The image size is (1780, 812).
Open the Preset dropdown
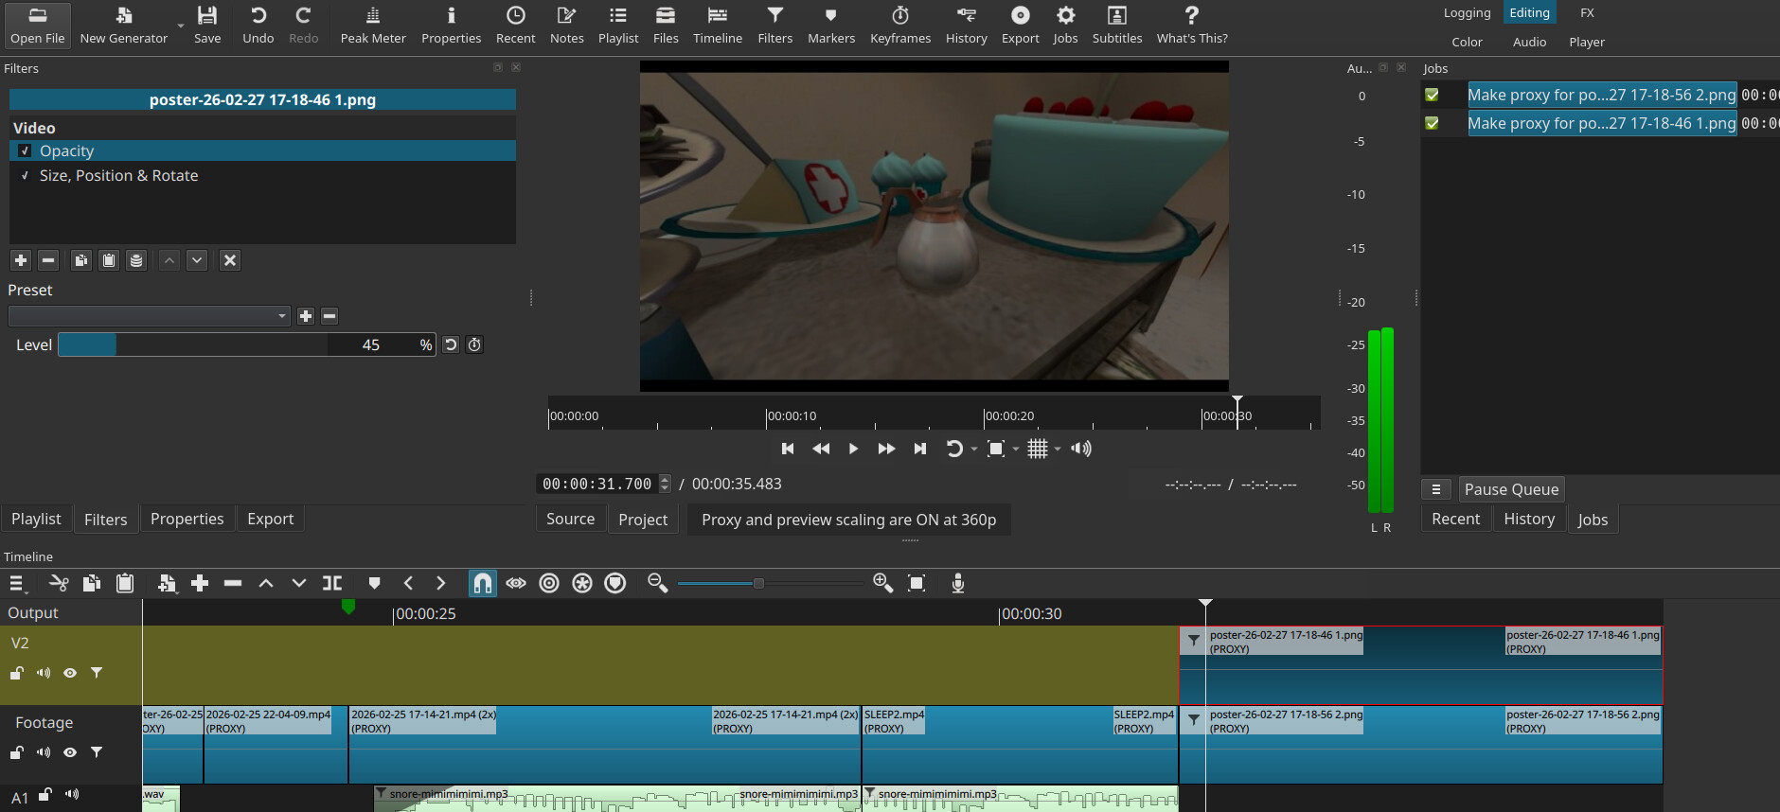click(x=149, y=316)
